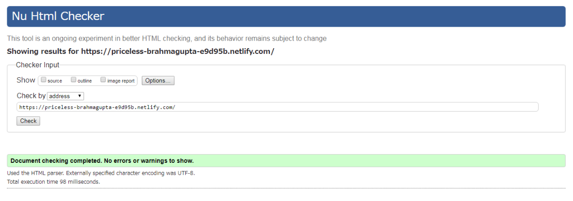This screenshot has width=573, height=201.
Task: Click the 'image report' label text
Action: [121, 81]
